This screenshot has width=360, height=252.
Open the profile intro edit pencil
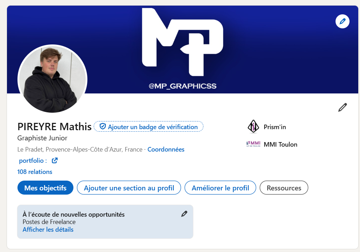pyautogui.click(x=343, y=107)
